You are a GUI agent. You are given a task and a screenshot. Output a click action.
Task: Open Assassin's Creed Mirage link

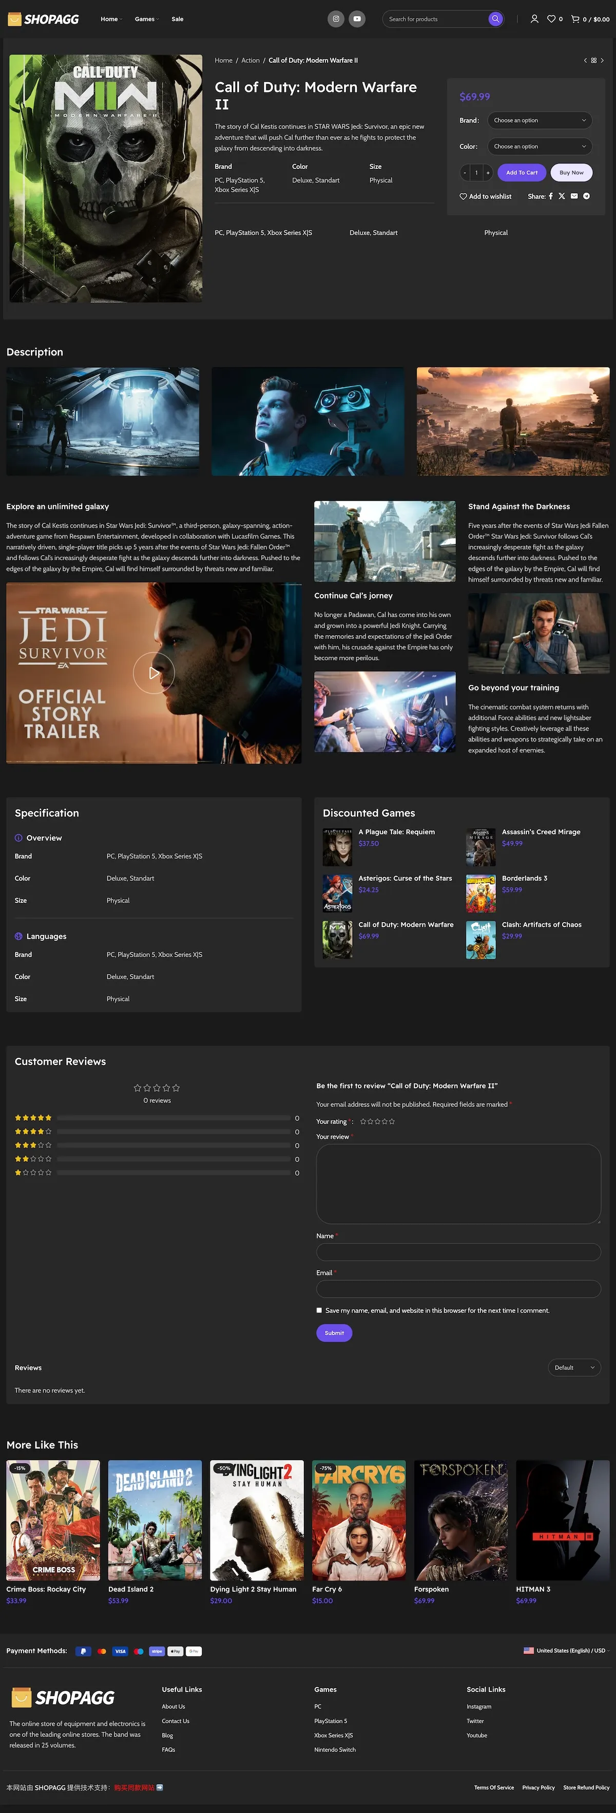pyautogui.click(x=541, y=832)
